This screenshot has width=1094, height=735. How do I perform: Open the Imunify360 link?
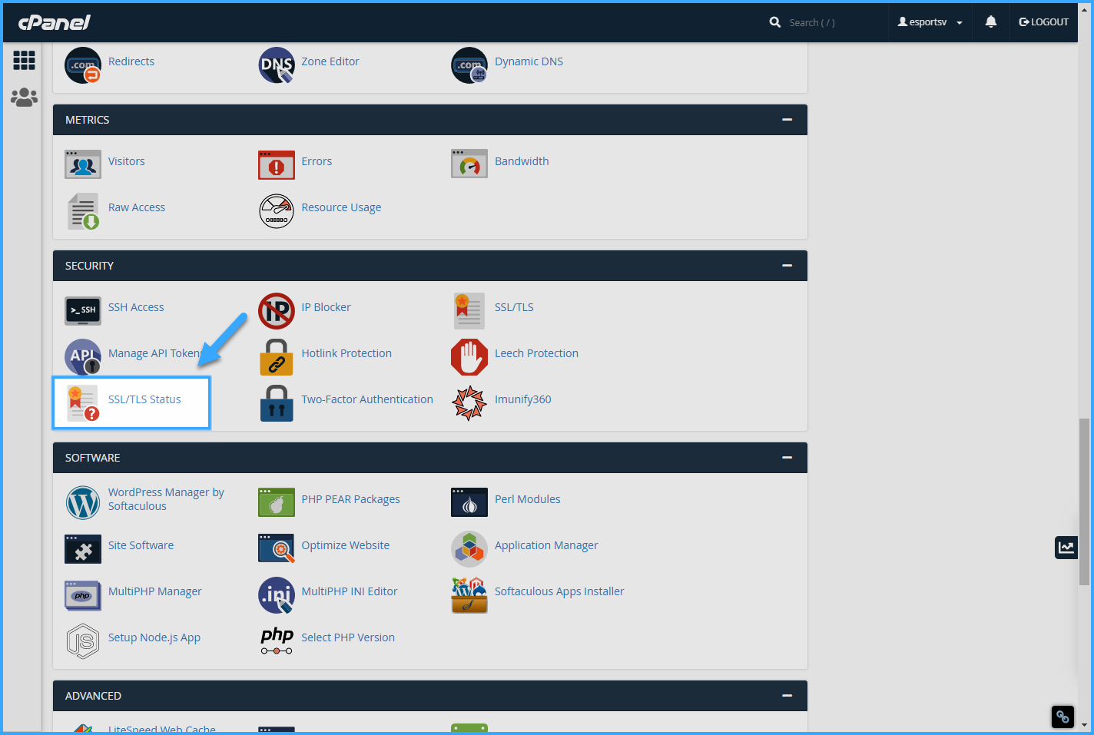[x=523, y=399]
